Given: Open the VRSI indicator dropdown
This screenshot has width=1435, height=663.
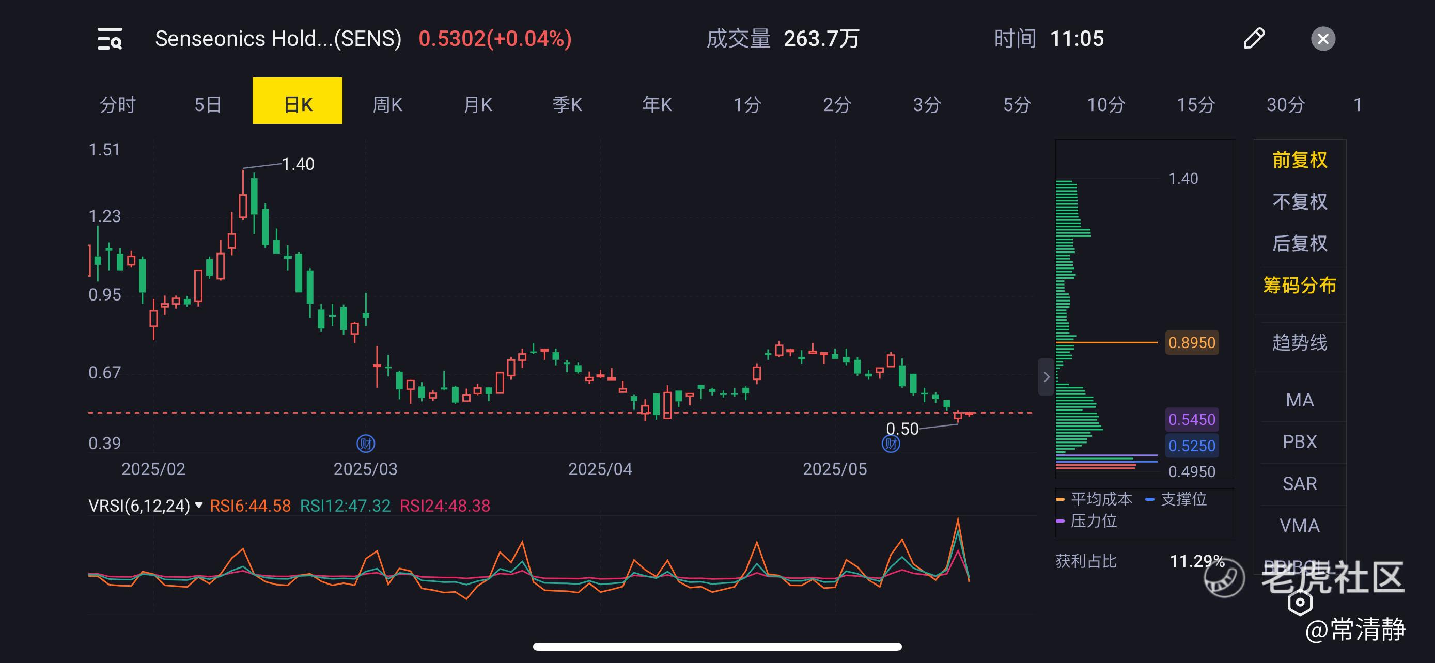Looking at the screenshot, I should pos(199,506).
